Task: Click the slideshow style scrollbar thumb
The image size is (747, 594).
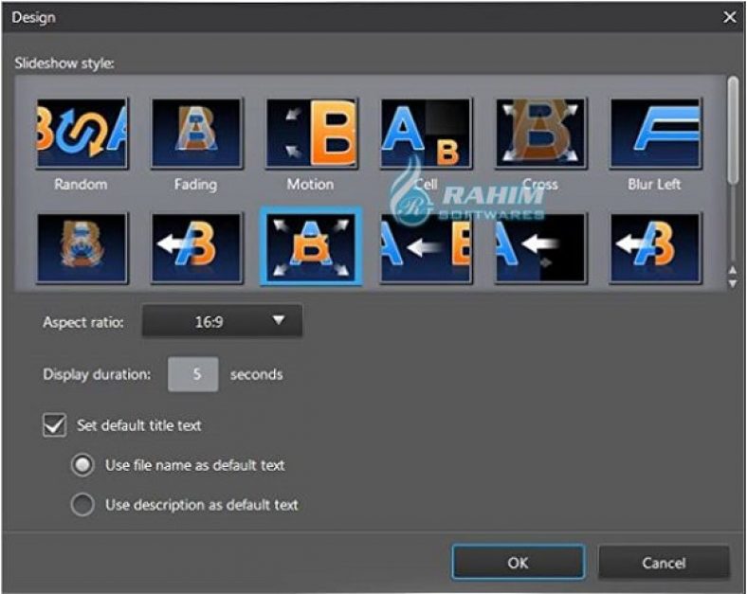Action: [x=733, y=130]
